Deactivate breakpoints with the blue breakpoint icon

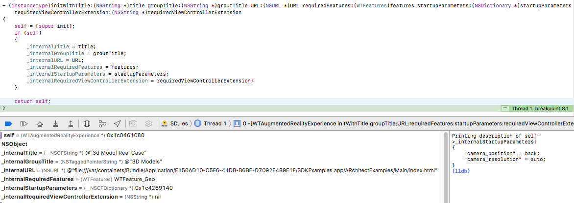8,123
